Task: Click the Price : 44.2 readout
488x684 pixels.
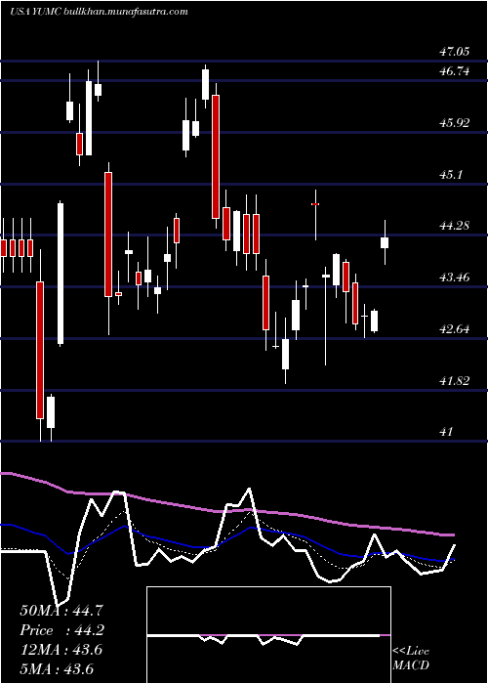Action: click(x=61, y=630)
